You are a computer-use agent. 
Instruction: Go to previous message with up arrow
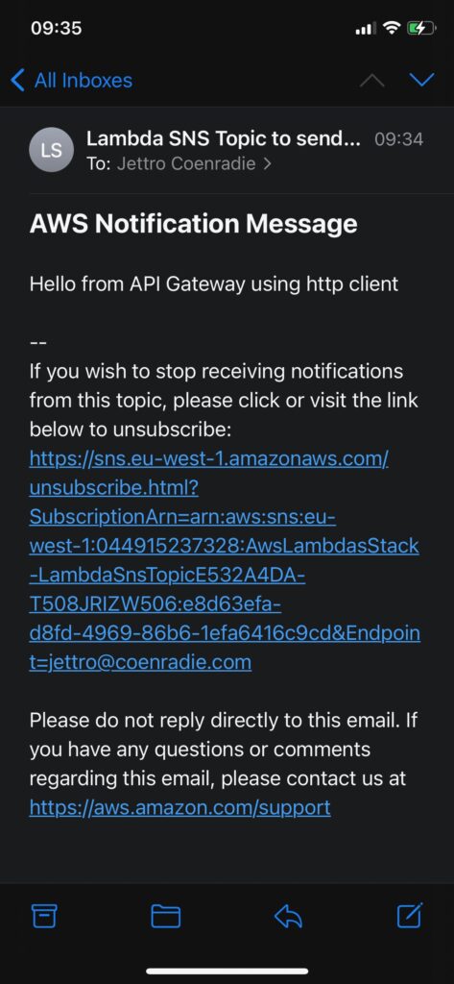click(x=371, y=81)
